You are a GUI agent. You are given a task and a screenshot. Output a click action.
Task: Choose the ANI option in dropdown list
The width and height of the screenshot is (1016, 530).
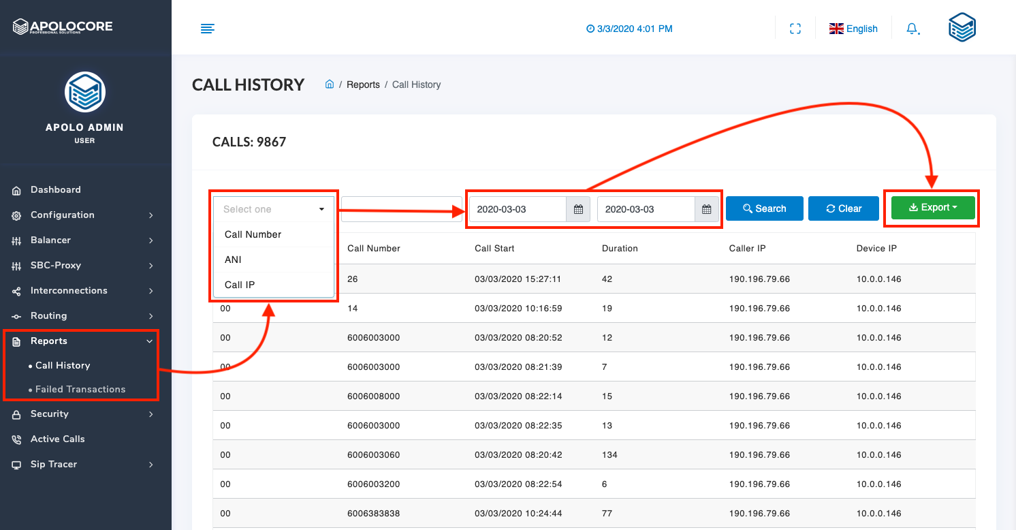[x=233, y=260]
